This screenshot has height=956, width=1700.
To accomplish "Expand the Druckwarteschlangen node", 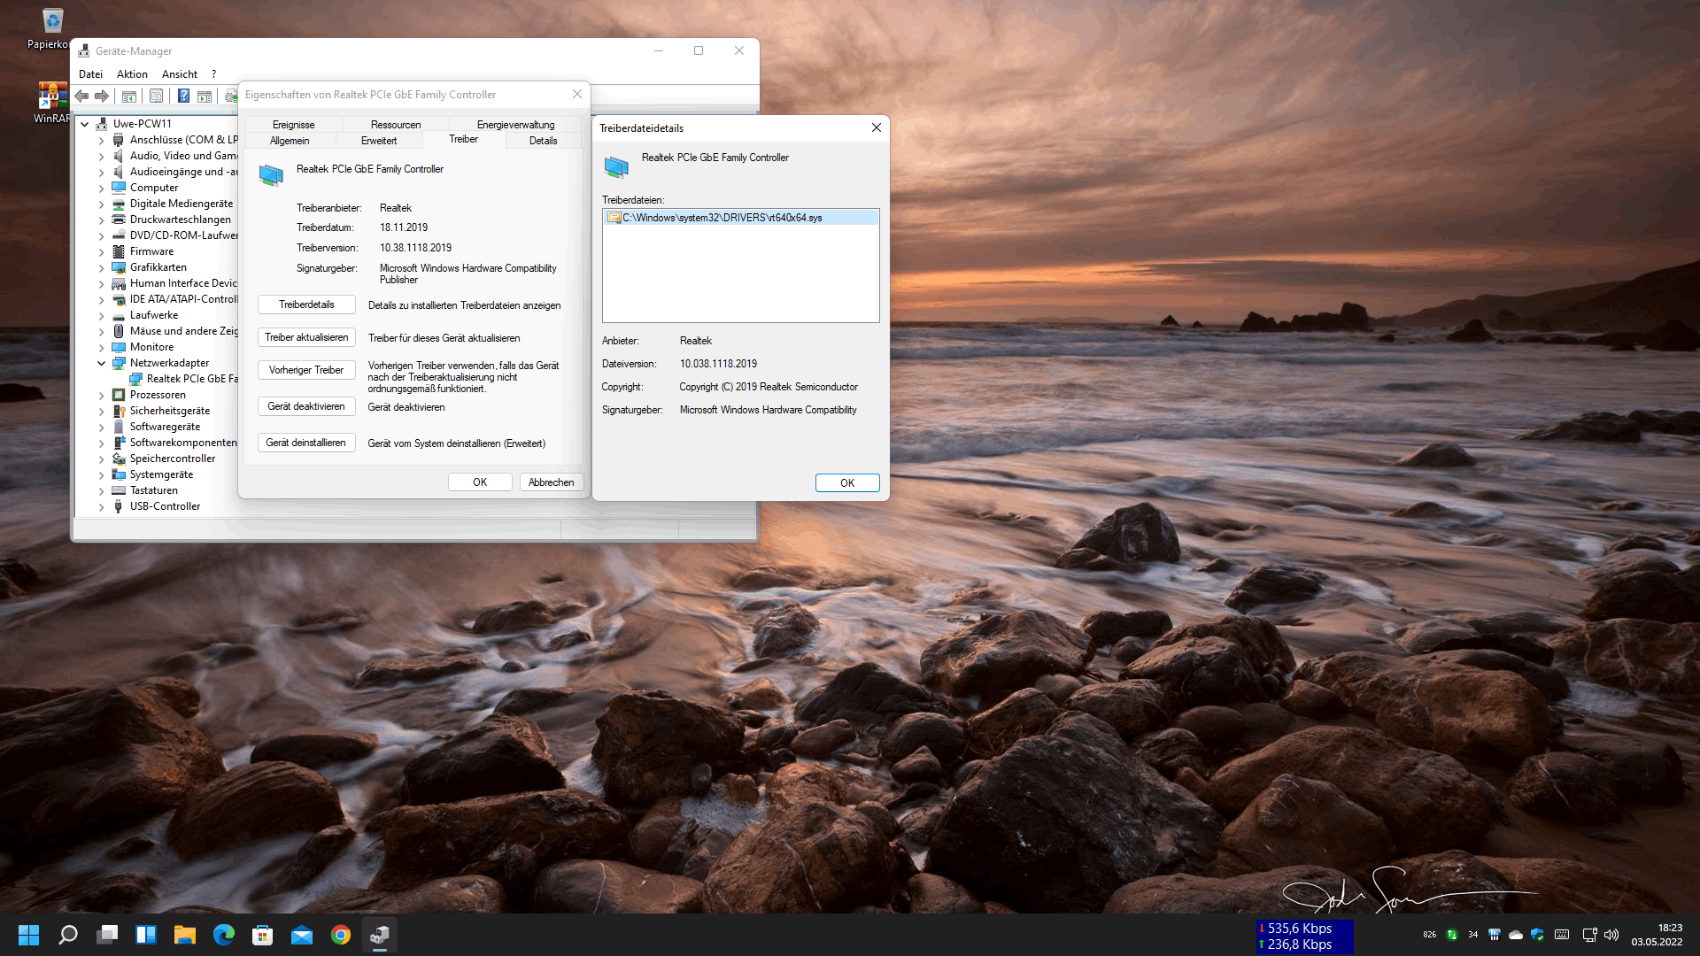I will point(101,220).
